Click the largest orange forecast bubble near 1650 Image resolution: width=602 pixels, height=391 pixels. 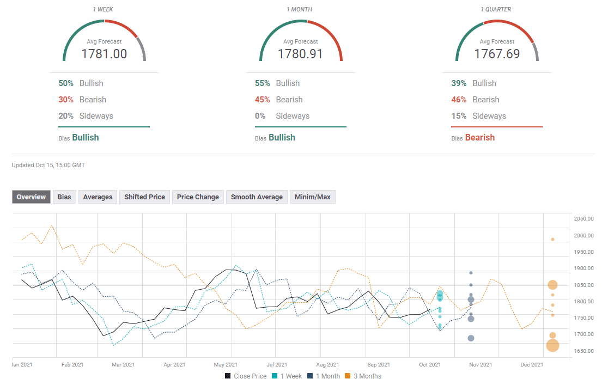coord(552,345)
